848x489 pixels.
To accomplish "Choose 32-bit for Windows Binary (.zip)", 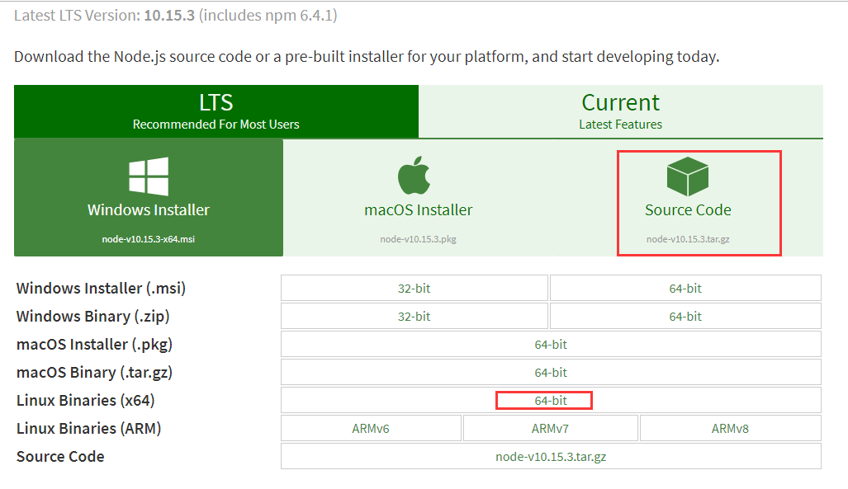I will coord(415,316).
